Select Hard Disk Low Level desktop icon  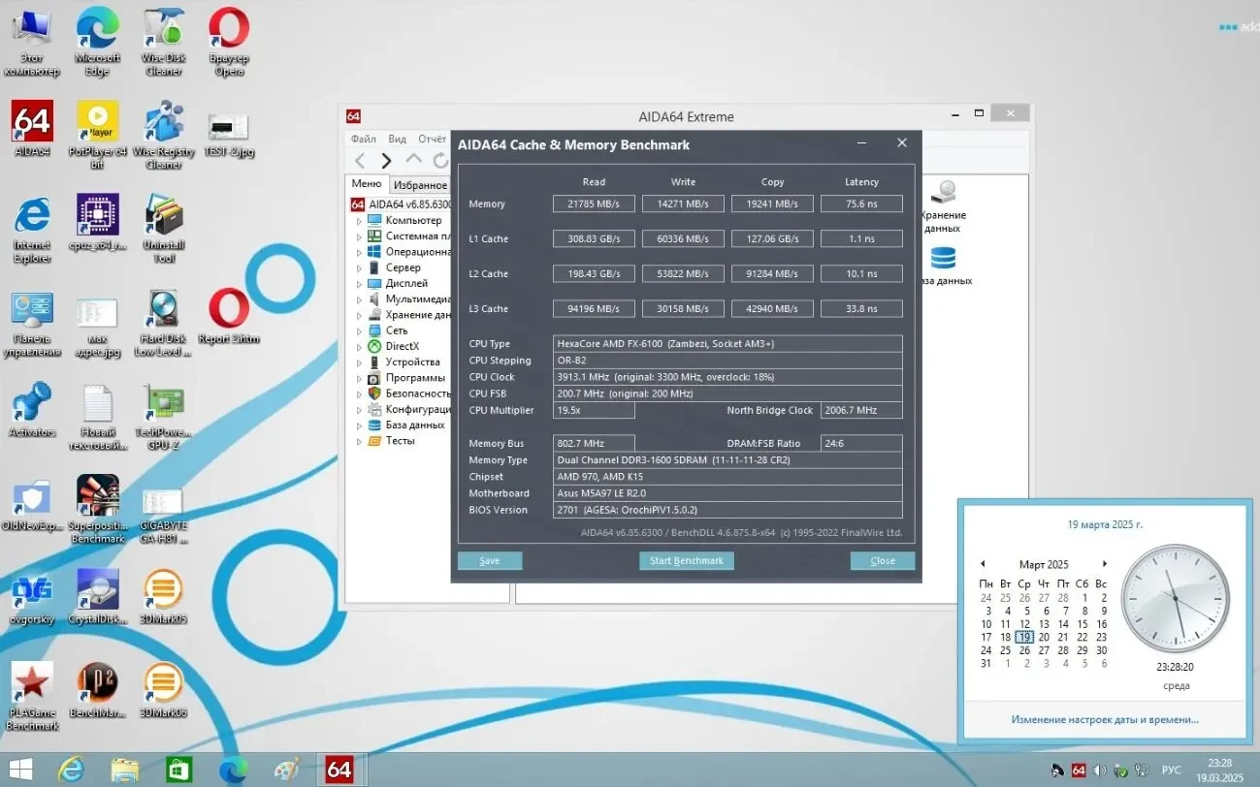coord(163,321)
